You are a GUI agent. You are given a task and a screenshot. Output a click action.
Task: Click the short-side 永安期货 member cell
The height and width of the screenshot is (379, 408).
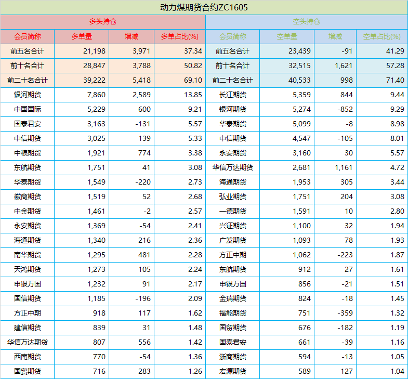pyautogui.click(x=233, y=153)
